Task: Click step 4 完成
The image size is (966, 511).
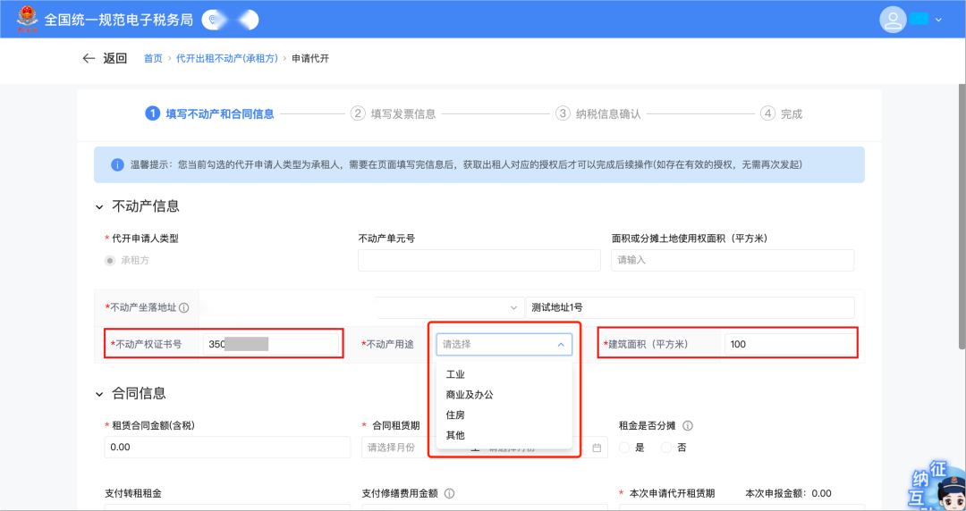Action: click(x=781, y=113)
